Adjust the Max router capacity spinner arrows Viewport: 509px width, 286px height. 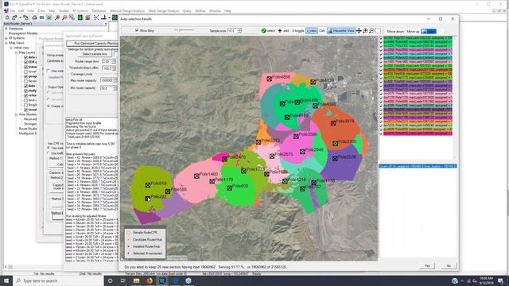pyautogui.click(x=115, y=80)
